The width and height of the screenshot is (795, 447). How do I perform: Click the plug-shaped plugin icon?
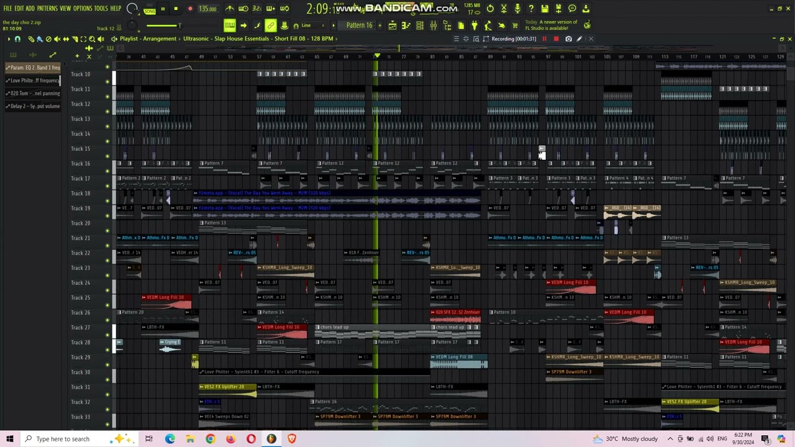coord(475,25)
